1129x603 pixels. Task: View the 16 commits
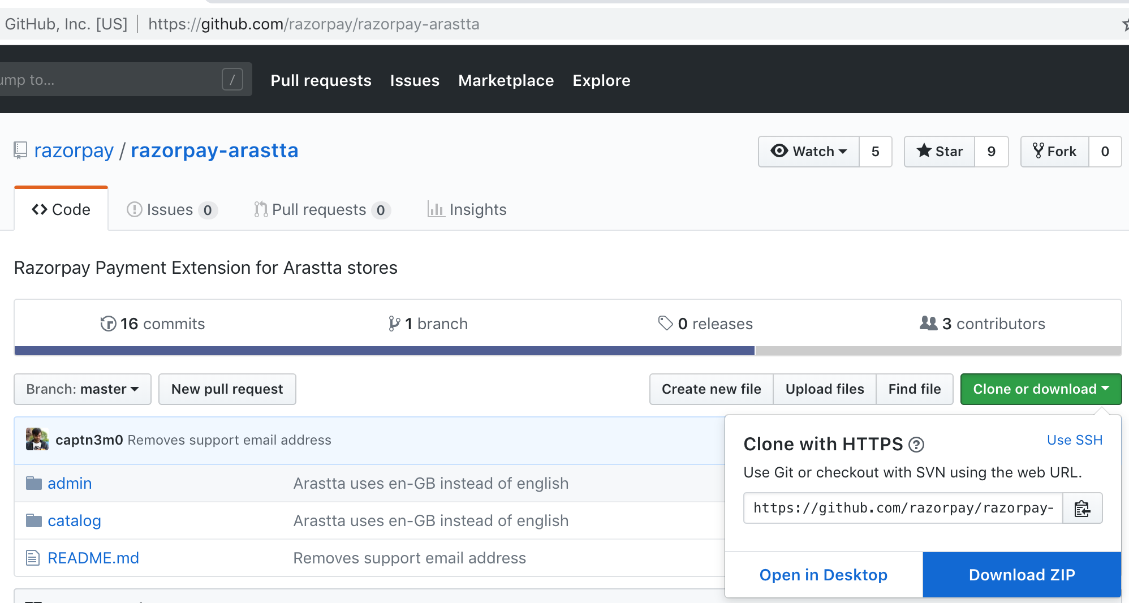153,324
